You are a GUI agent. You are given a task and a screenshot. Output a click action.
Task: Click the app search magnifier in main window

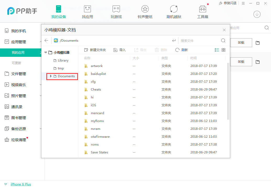pyautogui.click(x=267, y=28)
